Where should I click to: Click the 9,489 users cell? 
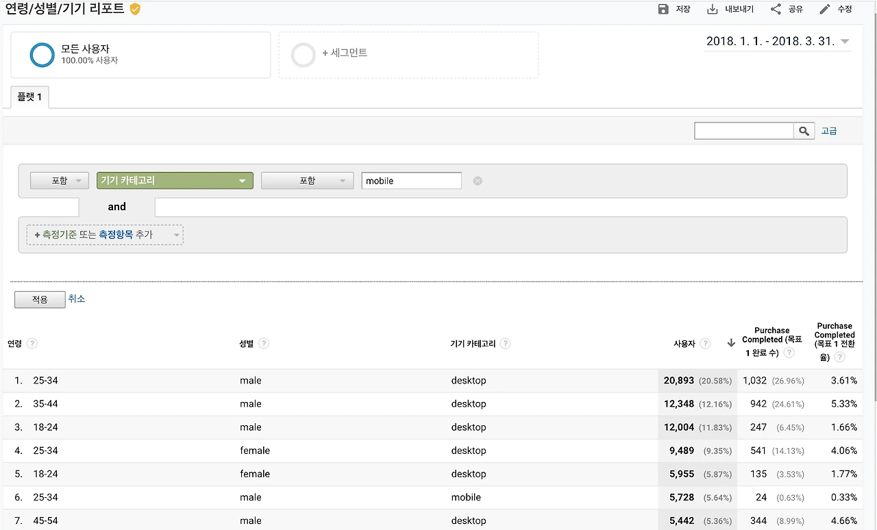(x=697, y=451)
